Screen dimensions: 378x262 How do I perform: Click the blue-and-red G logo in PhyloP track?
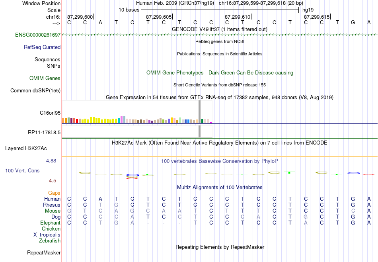pos(132,176)
